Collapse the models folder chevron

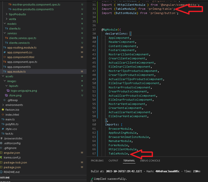click(5, 24)
